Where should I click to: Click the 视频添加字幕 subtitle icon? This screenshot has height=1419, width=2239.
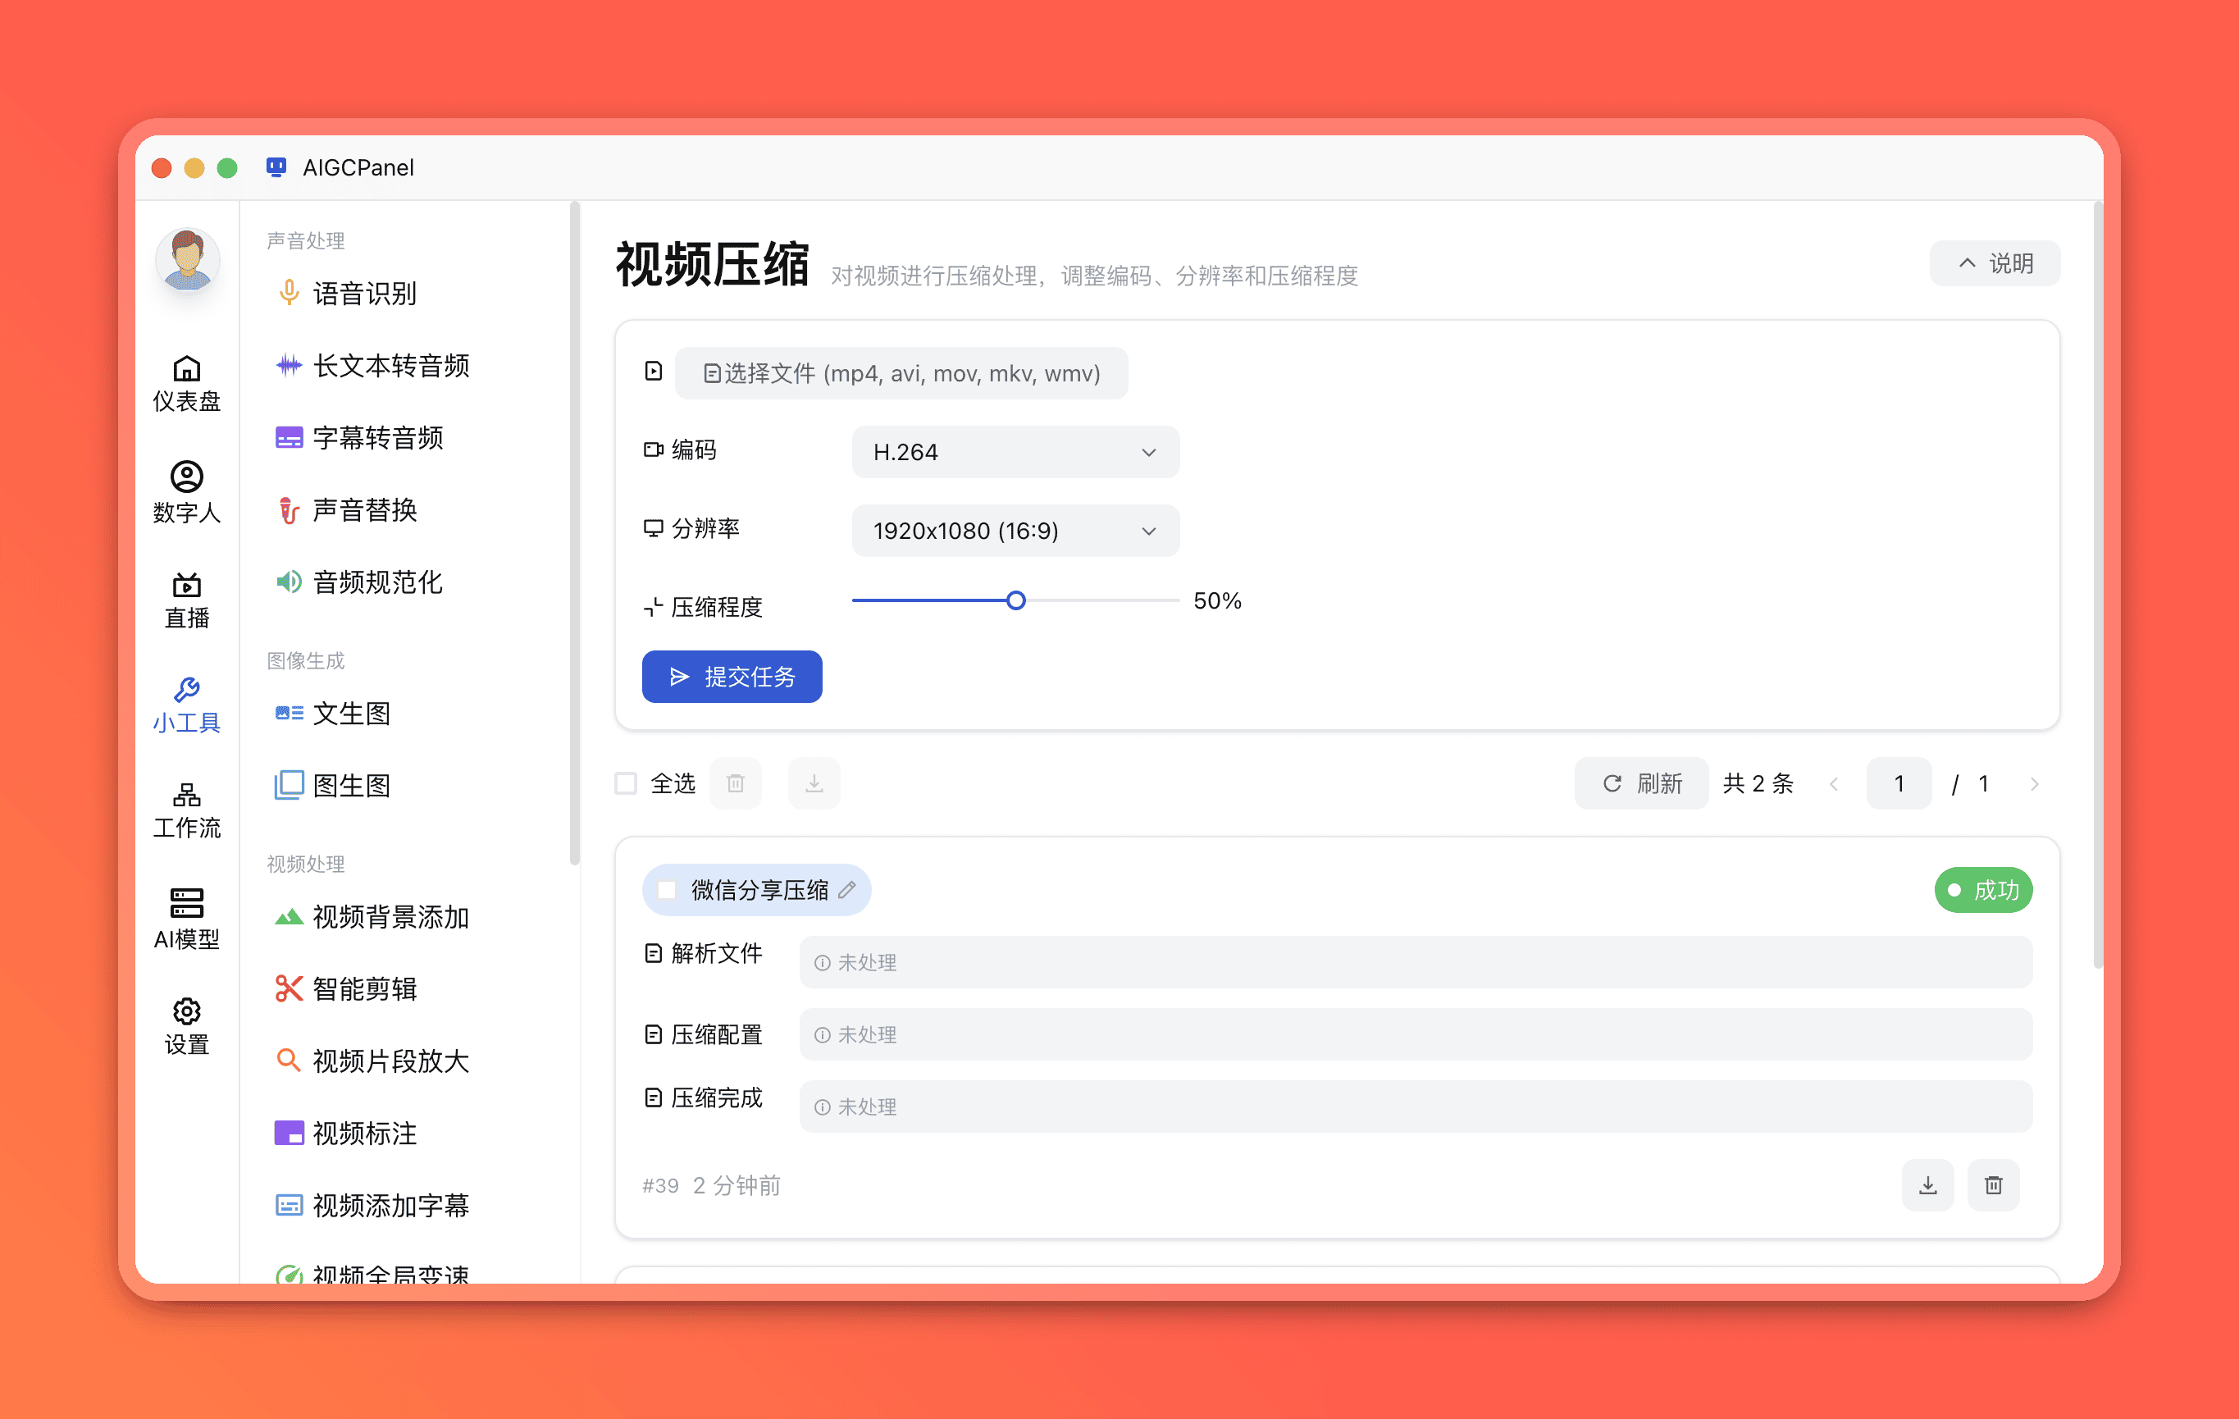[x=290, y=1205]
